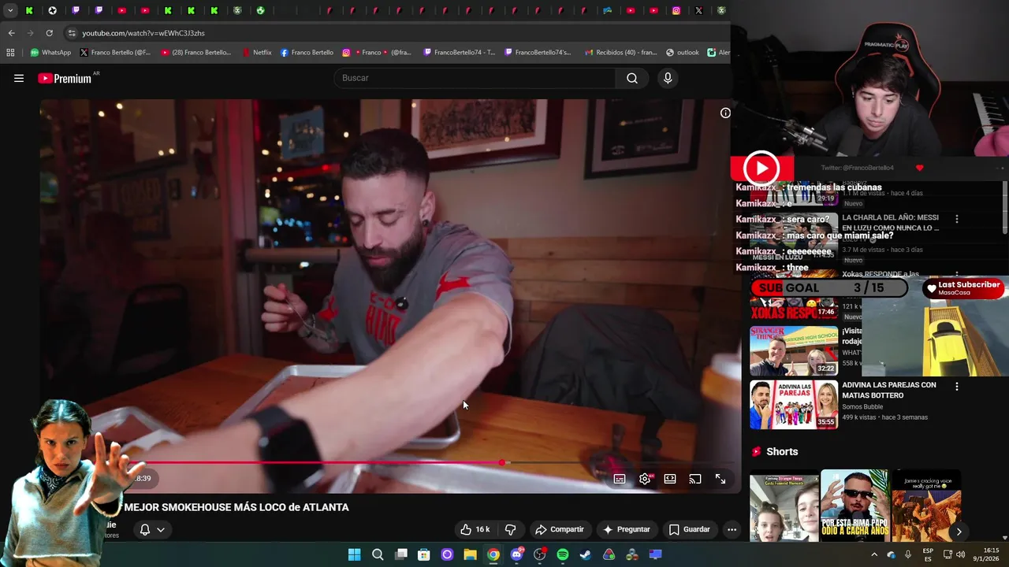
Task: Open File Explorer from taskbar
Action: coord(470,554)
